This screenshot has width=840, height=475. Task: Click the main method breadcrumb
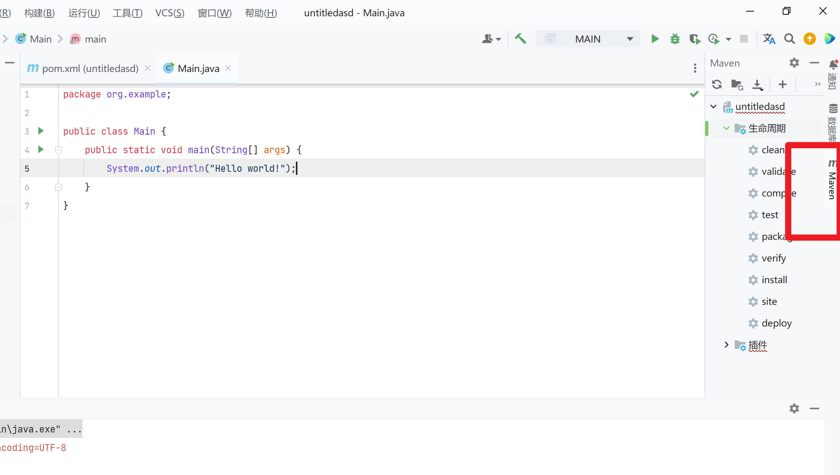pos(88,39)
